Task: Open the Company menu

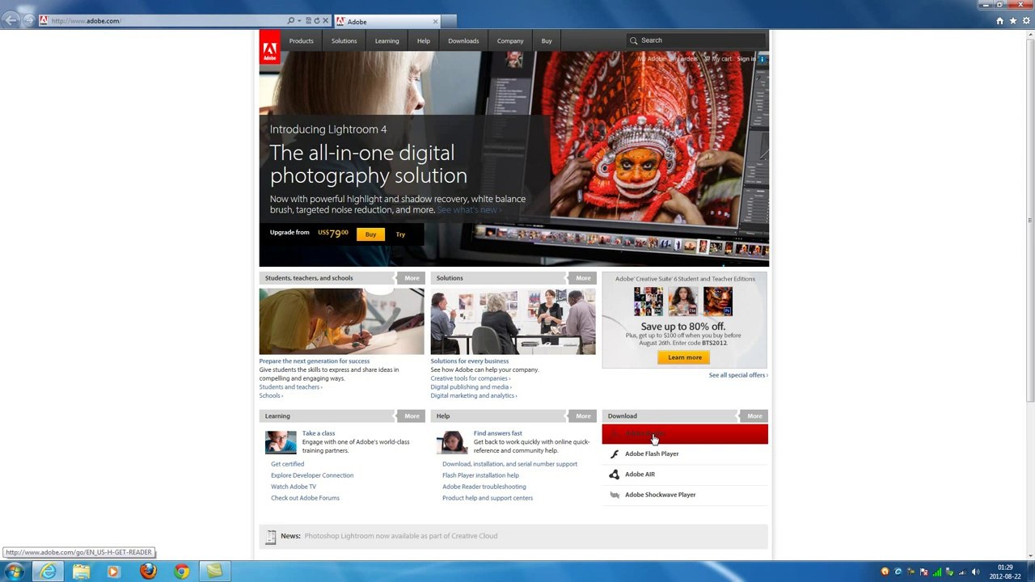Action: 510,41
